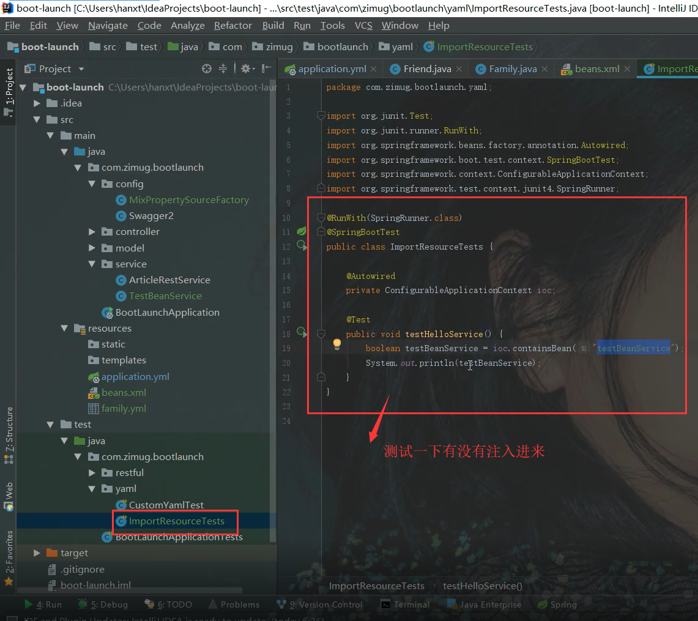Click the bootlaunch breadcrumb in navigation bar
Viewport: 698px width, 621px height.
pyautogui.click(x=336, y=46)
